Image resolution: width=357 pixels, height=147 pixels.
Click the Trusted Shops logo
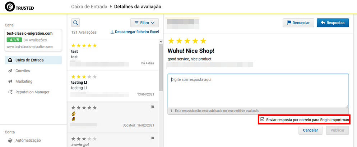click(x=20, y=7)
